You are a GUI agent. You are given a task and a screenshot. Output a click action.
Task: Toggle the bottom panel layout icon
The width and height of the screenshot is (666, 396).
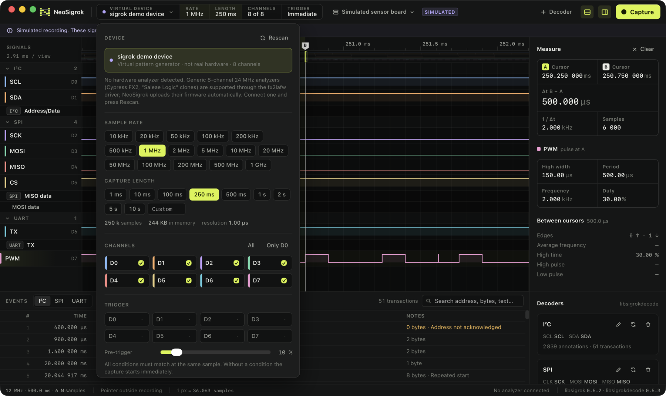coord(587,12)
